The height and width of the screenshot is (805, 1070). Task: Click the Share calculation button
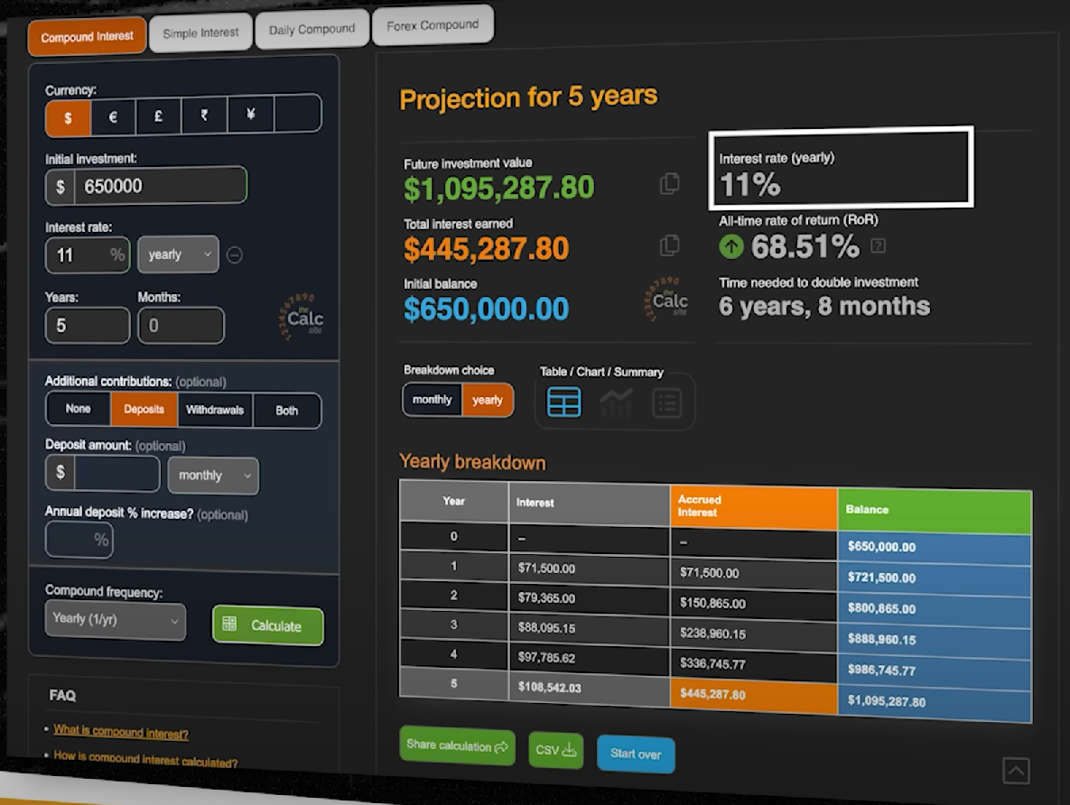457,745
